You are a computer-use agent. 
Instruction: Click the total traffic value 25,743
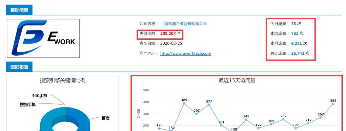(298, 53)
